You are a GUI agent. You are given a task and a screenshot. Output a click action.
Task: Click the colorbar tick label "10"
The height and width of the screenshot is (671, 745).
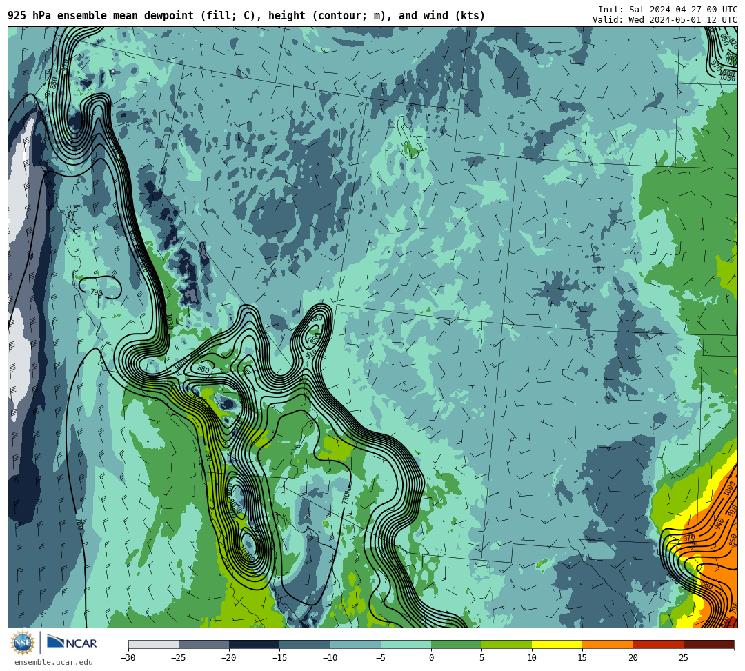pos(532,658)
